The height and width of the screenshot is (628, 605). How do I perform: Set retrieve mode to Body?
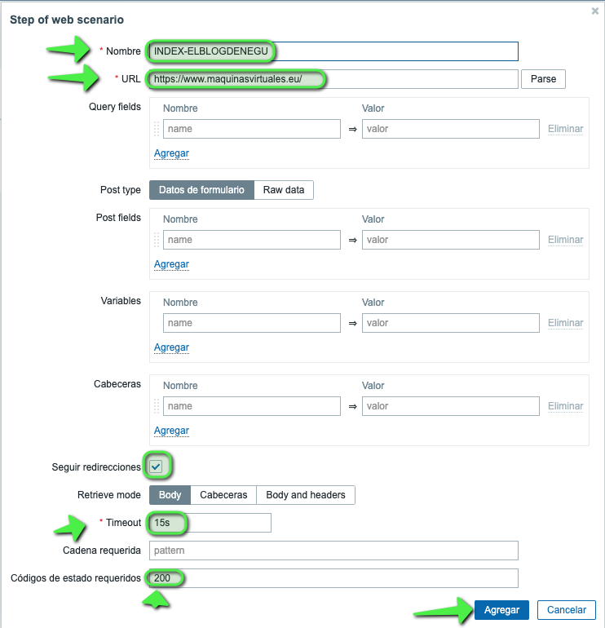coord(170,495)
